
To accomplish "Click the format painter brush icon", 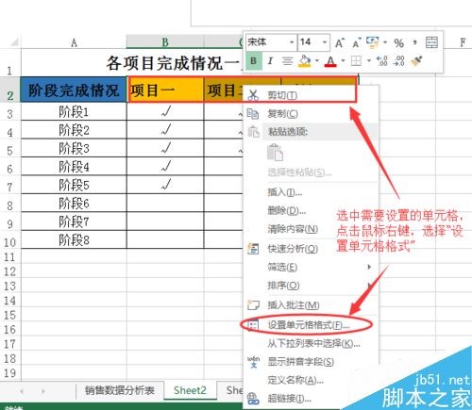I will pyautogui.click(x=416, y=61).
